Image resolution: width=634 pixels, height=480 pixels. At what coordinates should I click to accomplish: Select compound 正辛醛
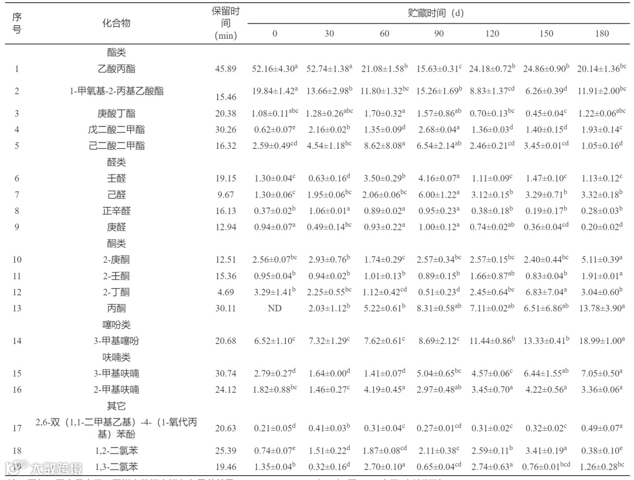116,211
